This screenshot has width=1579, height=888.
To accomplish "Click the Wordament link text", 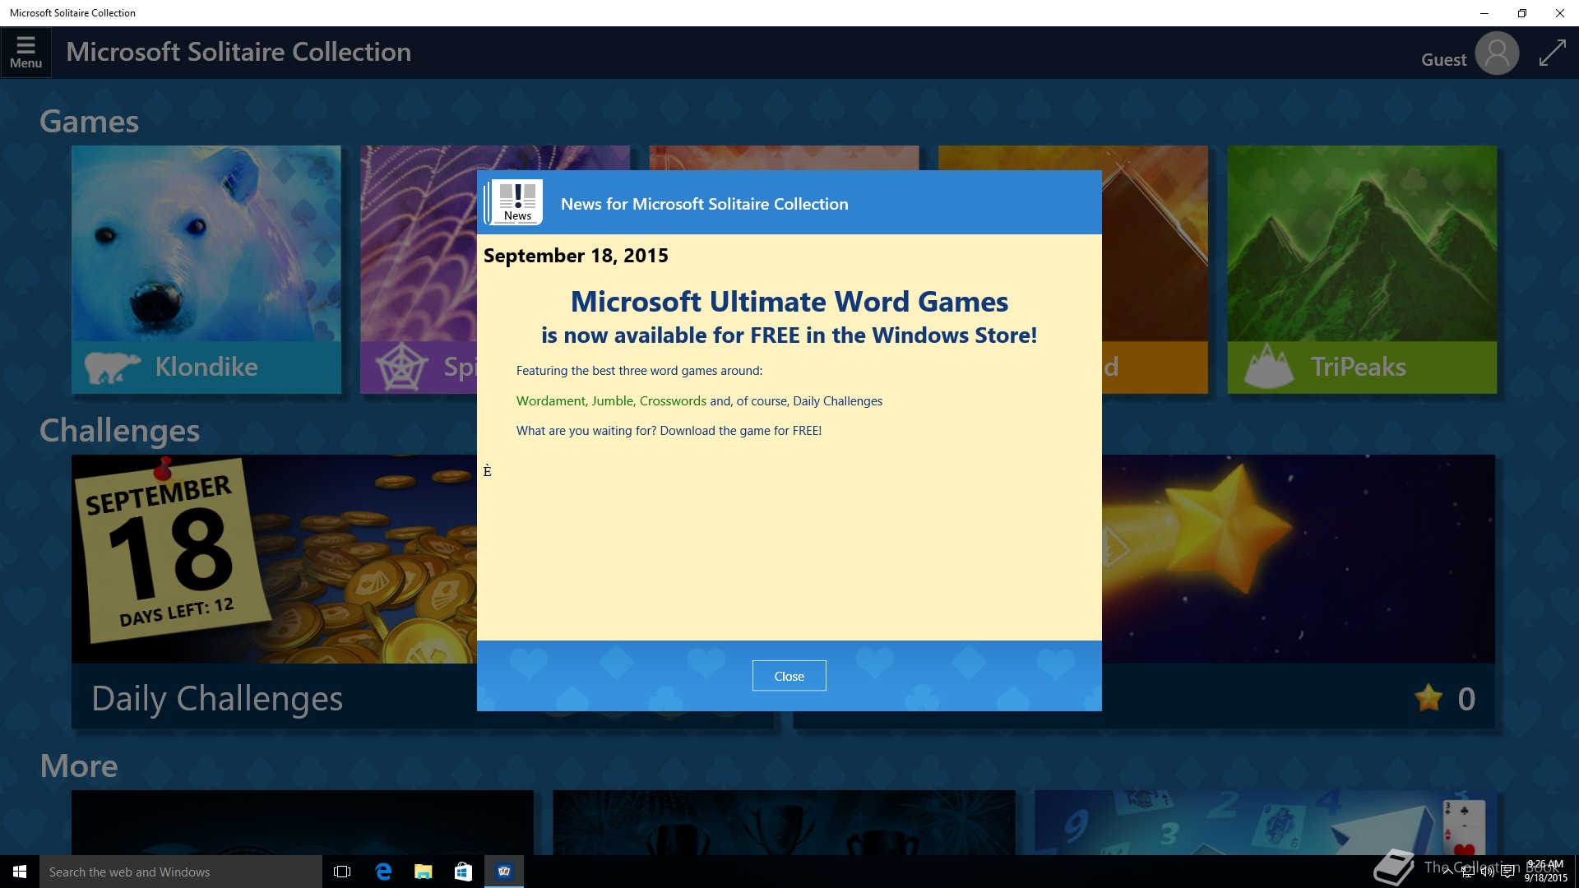I will (x=552, y=401).
